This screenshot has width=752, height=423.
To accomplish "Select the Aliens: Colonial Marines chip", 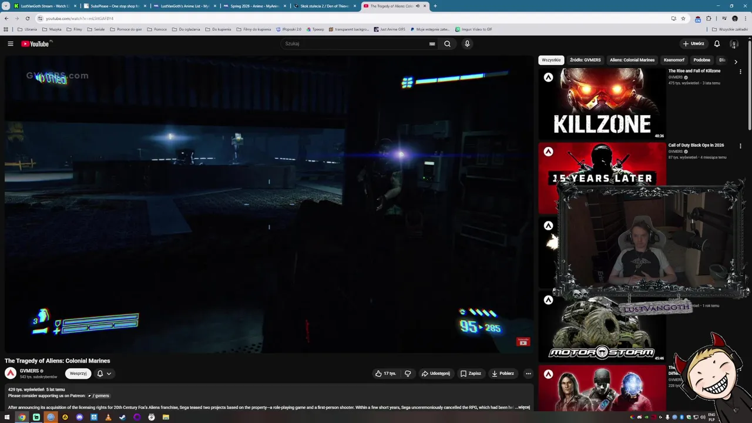I will point(632,60).
